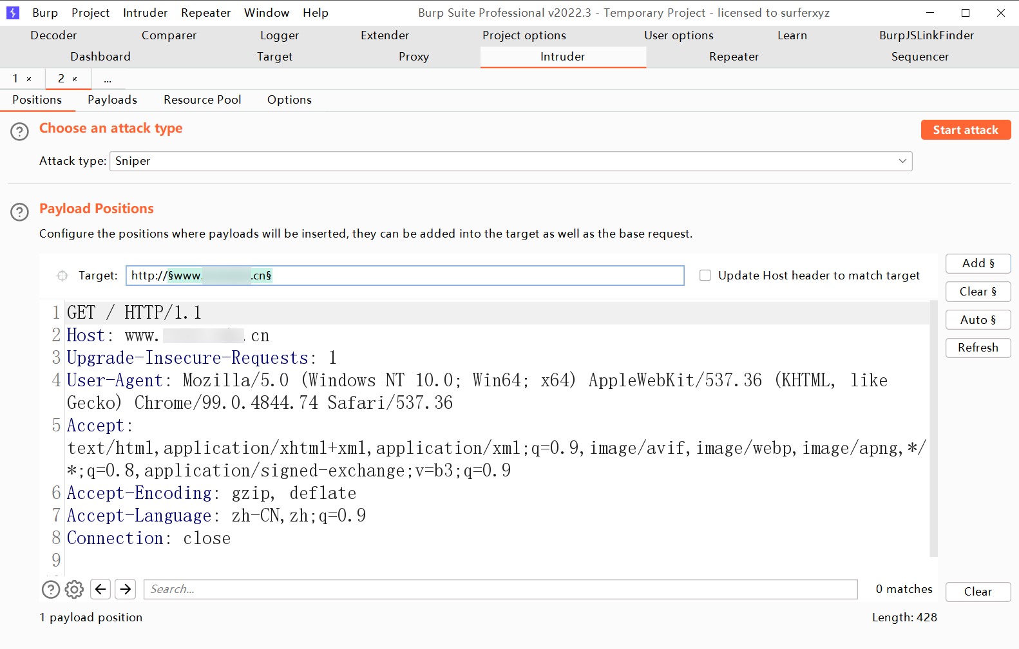Screen dimensions: 1019x649
Task: Open the Repeater menu
Action: click(206, 13)
